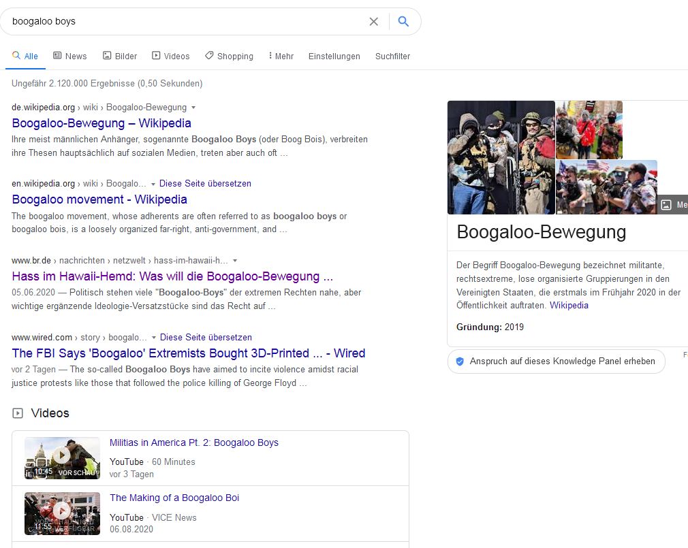This screenshot has width=688, height=548.
Task: Open Boogaloo-Bewegung – Wikipedia result
Action: [101, 123]
